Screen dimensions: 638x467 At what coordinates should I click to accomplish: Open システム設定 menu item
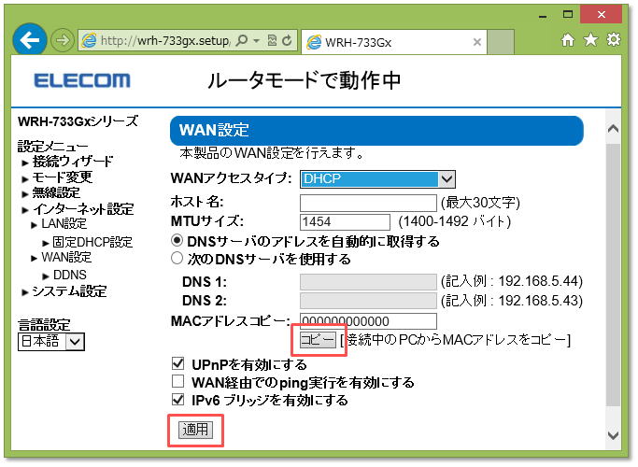[x=69, y=291]
